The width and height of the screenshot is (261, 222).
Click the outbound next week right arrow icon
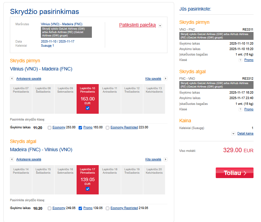[x=166, y=79]
